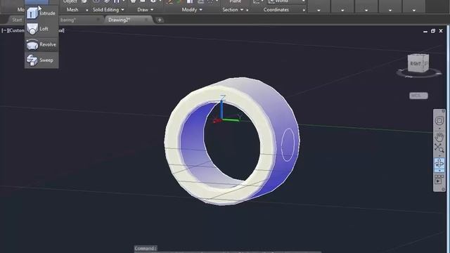Close the Drawing2 tab
The height and width of the screenshot is (253, 450).
[x=146, y=20]
